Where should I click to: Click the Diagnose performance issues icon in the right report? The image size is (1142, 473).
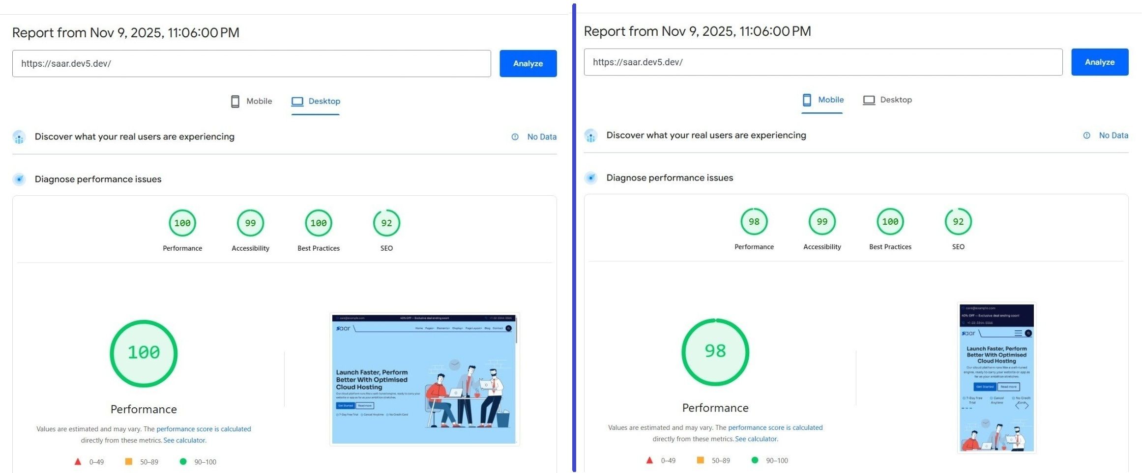(591, 178)
